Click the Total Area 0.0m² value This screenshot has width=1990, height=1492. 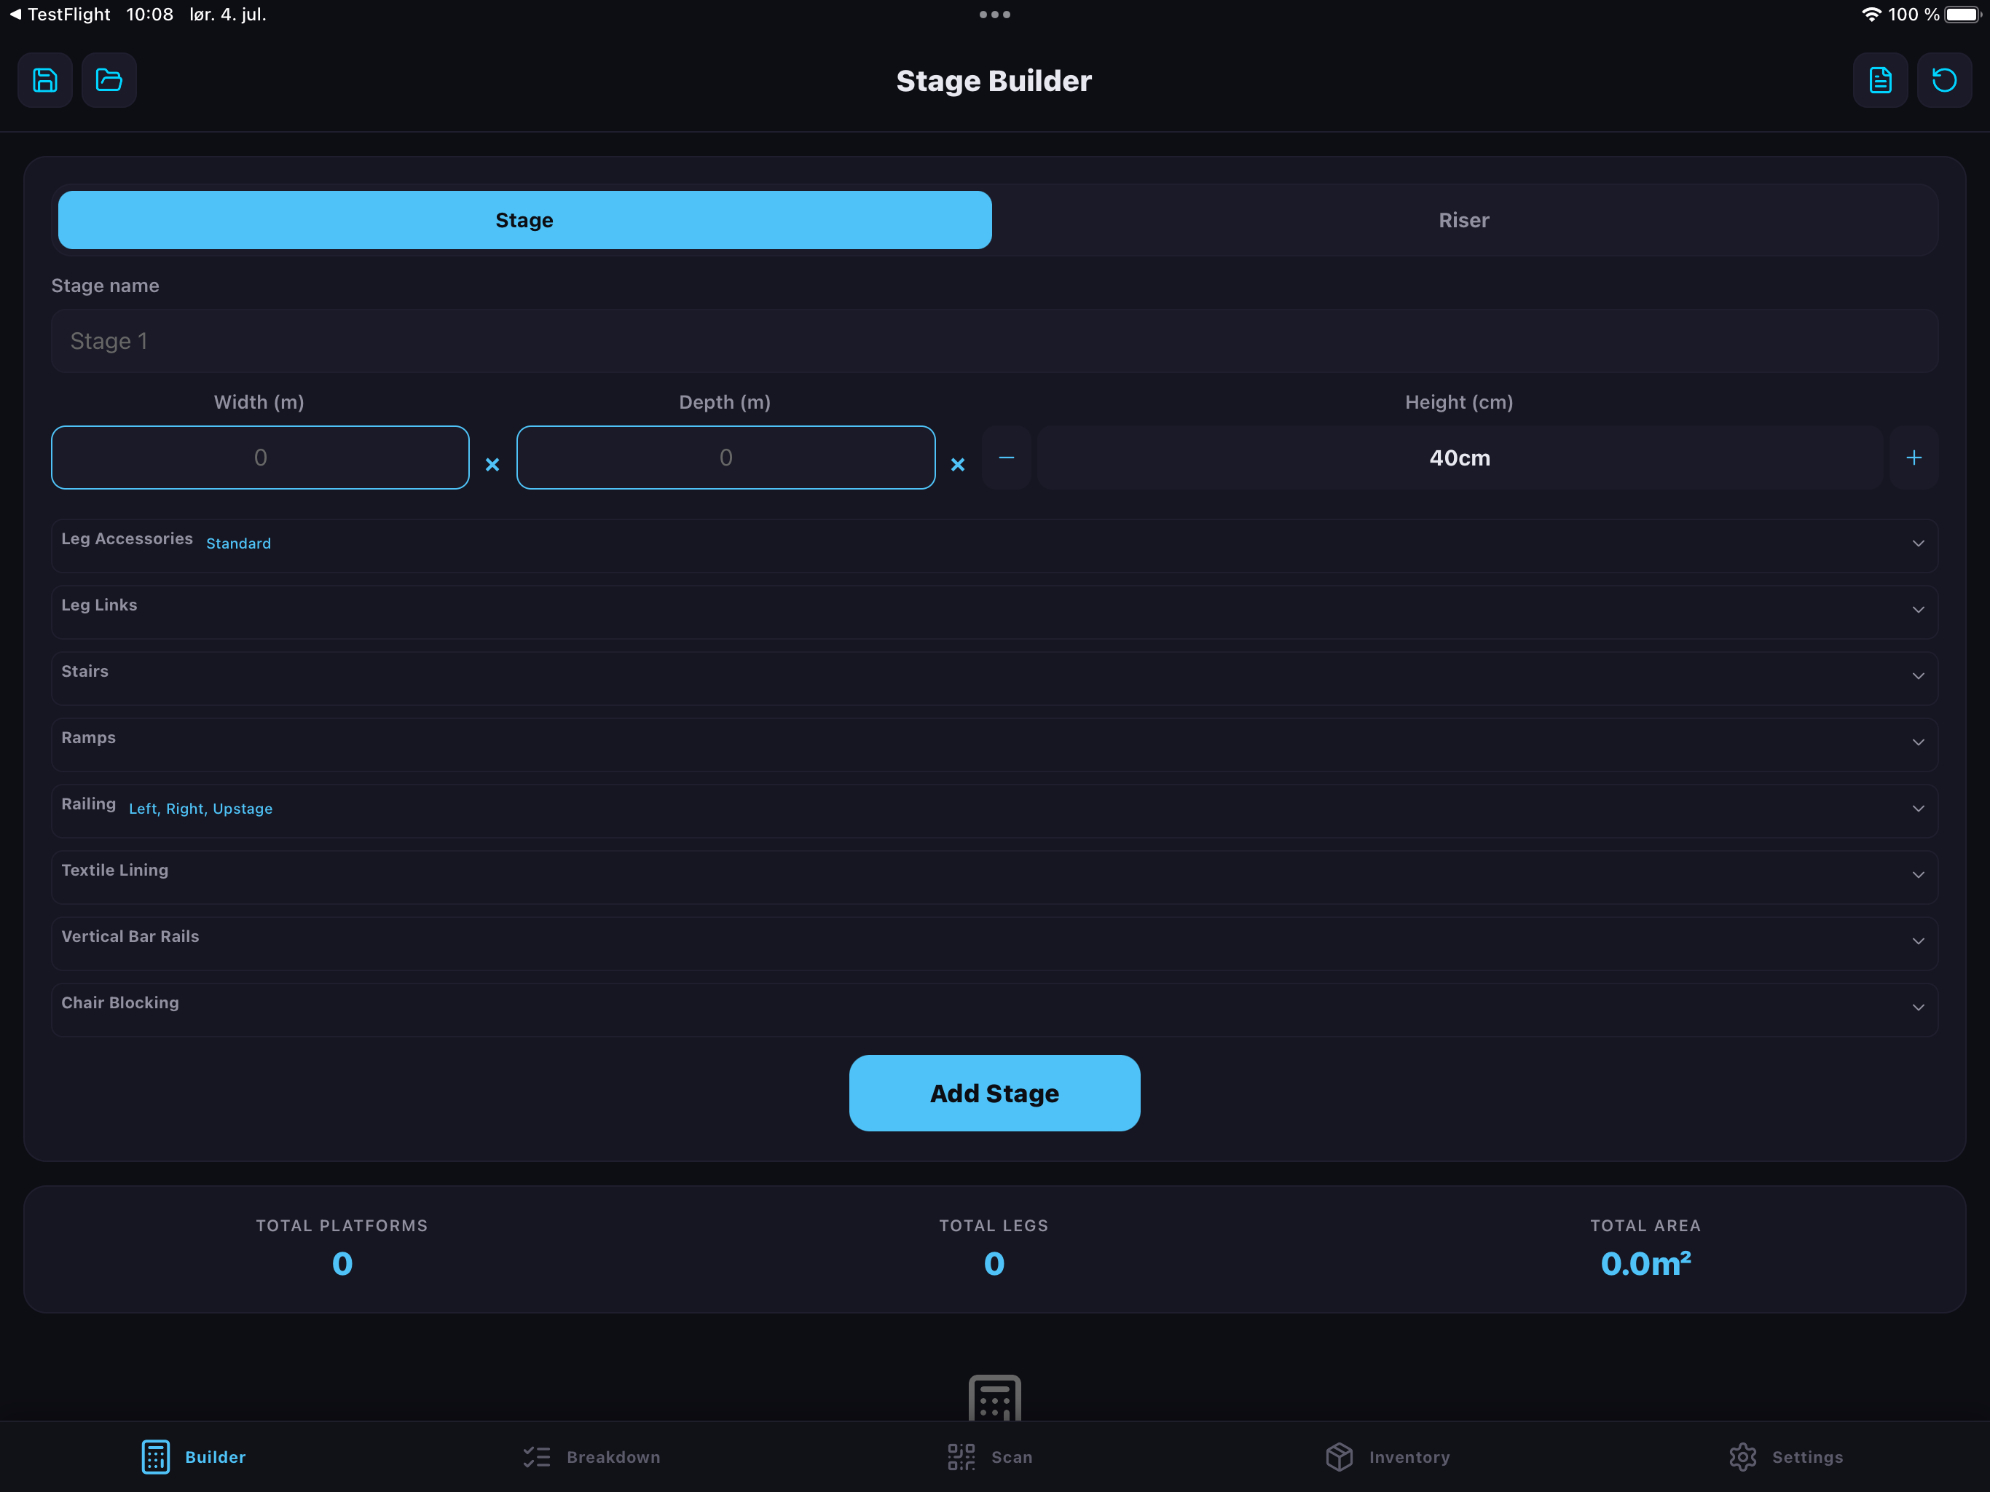click(1645, 1263)
